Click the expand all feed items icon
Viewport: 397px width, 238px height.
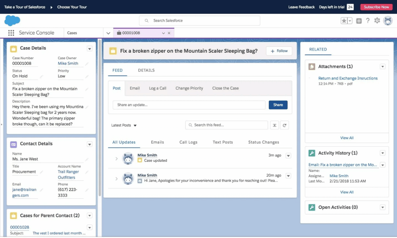tap(274, 125)
